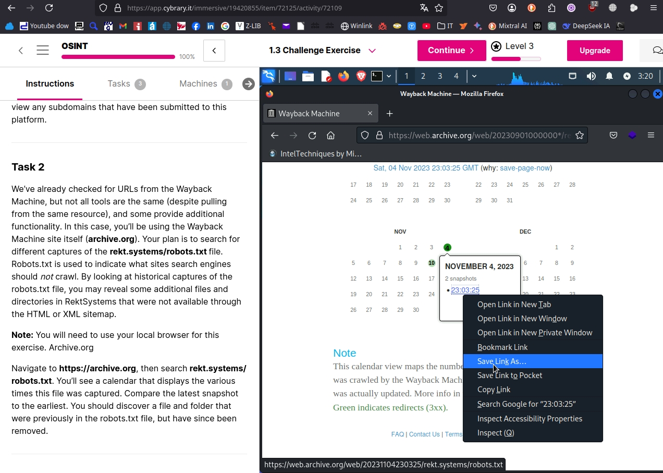
Task: Open the Cybrary hamburger navigation menu
Action: point(43,50)
